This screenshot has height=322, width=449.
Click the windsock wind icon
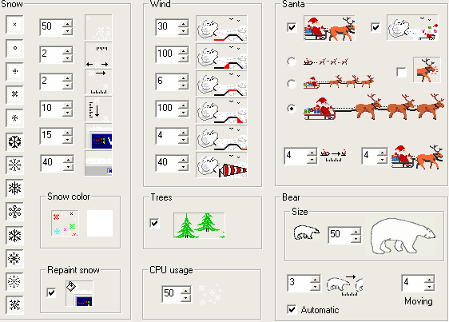[221, 165]
